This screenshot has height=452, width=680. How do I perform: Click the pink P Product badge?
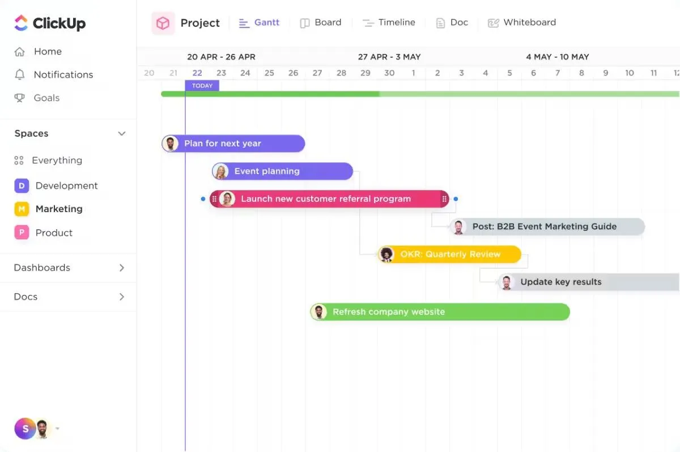coord(22,233)
